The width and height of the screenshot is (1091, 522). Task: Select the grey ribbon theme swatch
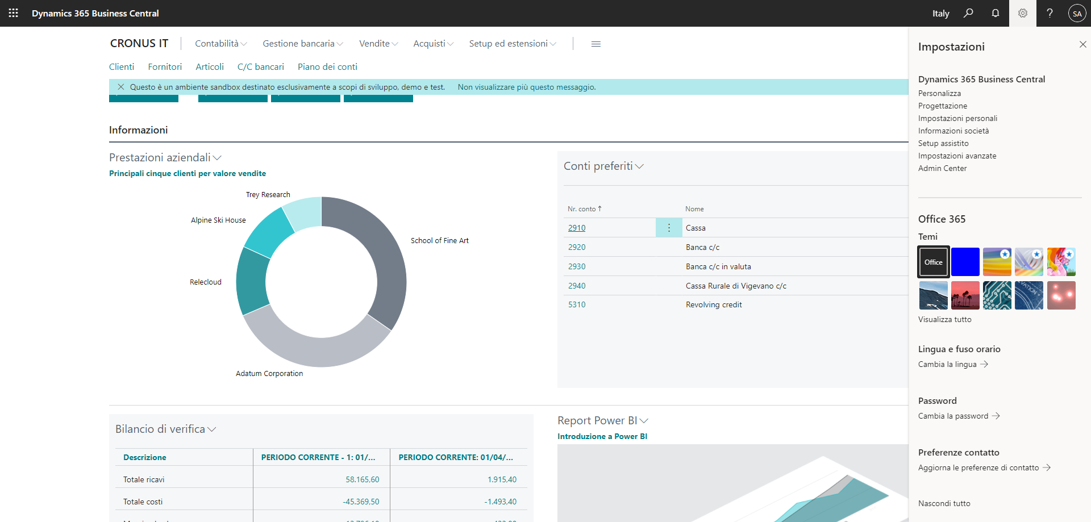(1029, 262)
